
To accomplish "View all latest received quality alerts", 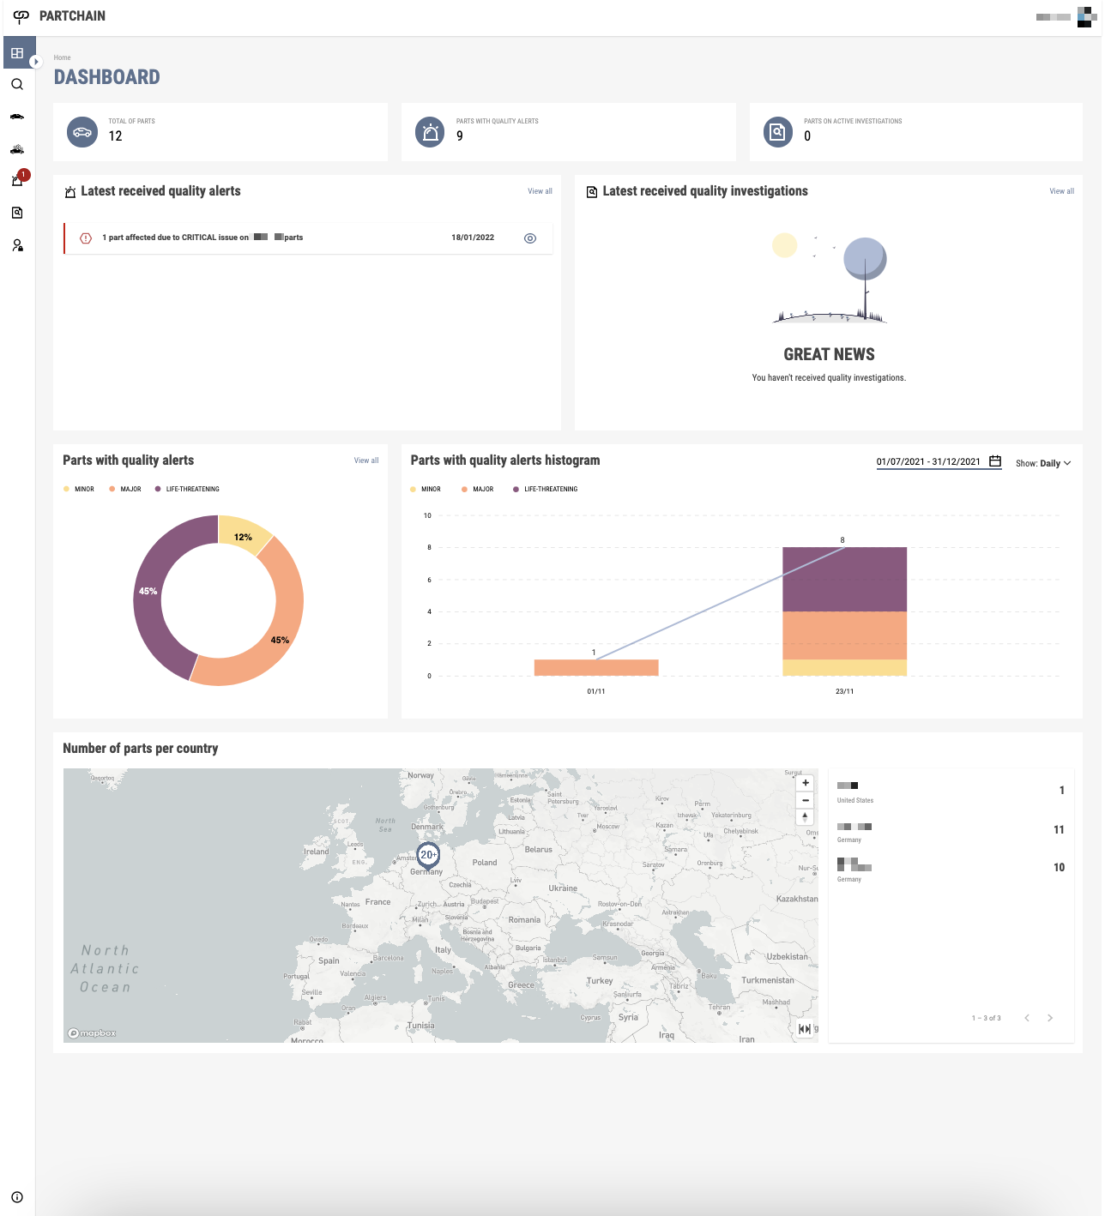I will pos(540,191).
